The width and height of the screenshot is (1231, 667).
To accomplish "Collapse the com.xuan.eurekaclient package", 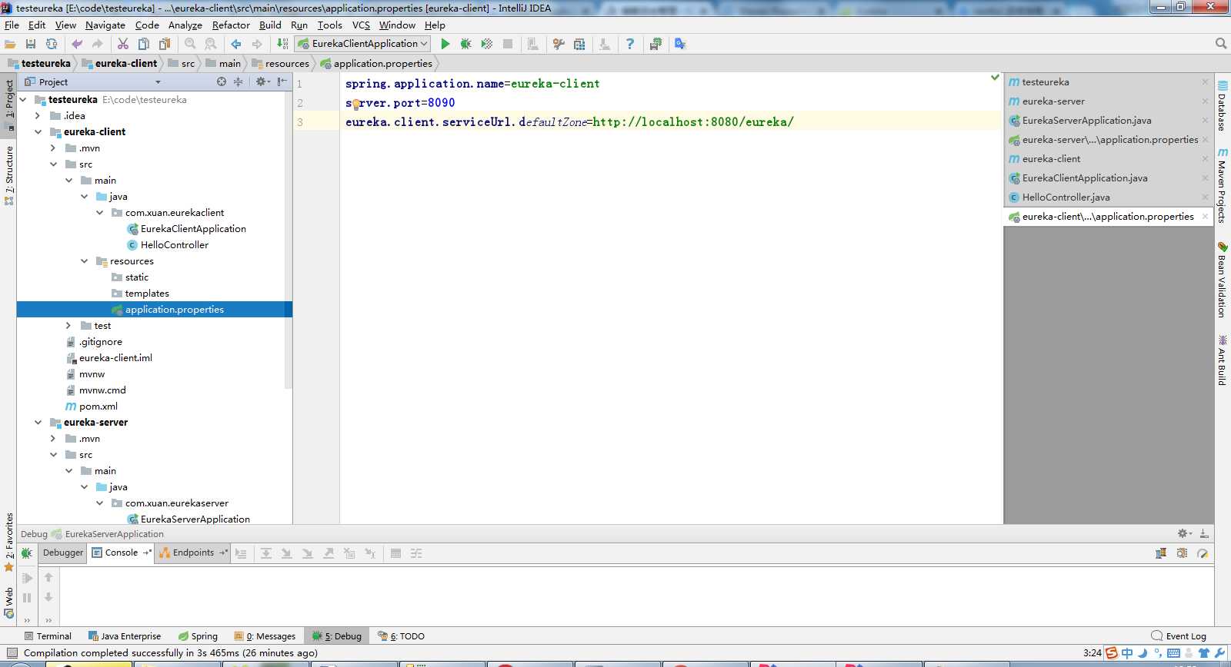I will [x=99, y=213].
